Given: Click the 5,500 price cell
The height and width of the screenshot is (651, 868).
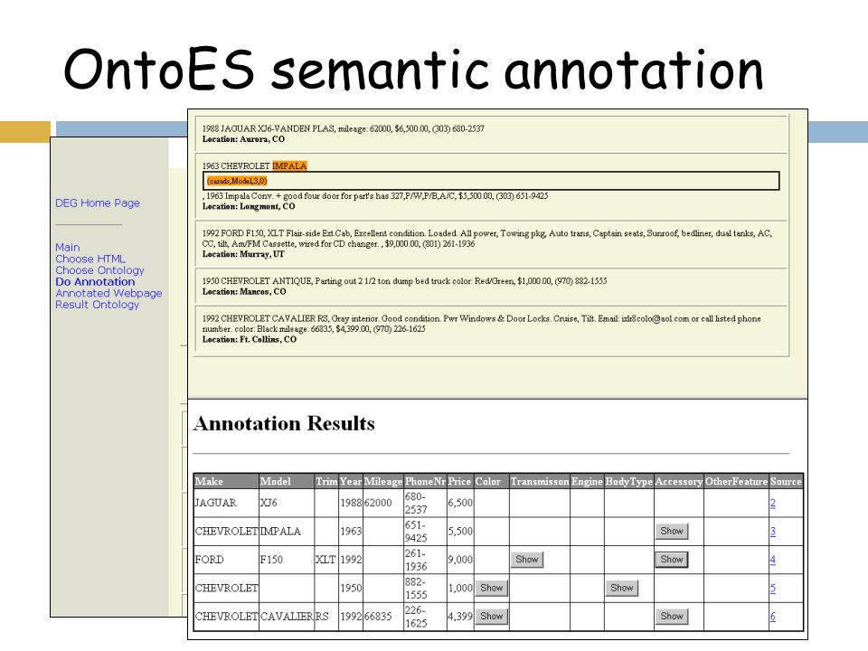Looking at the screenshot, I should coord(460,532).
